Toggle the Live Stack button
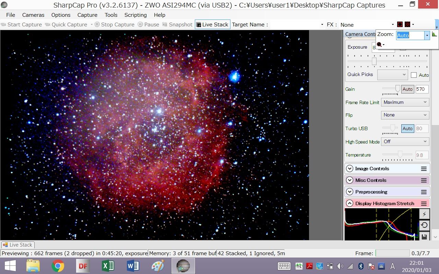439x274 pixels. [x=212, y=25]
